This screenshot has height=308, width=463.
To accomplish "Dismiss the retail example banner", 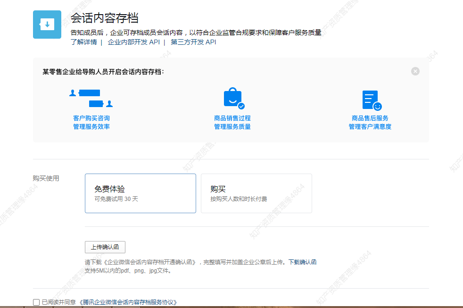I will 415,71.
